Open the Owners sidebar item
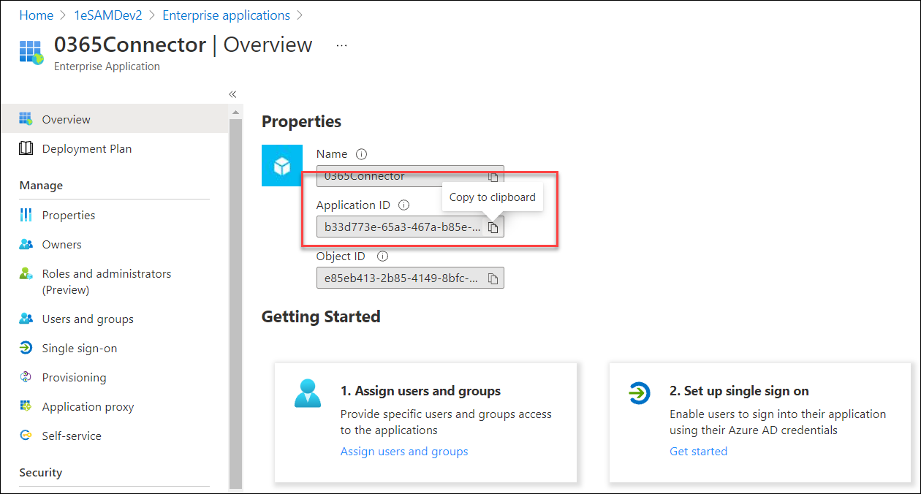 [x=61, y=245]
